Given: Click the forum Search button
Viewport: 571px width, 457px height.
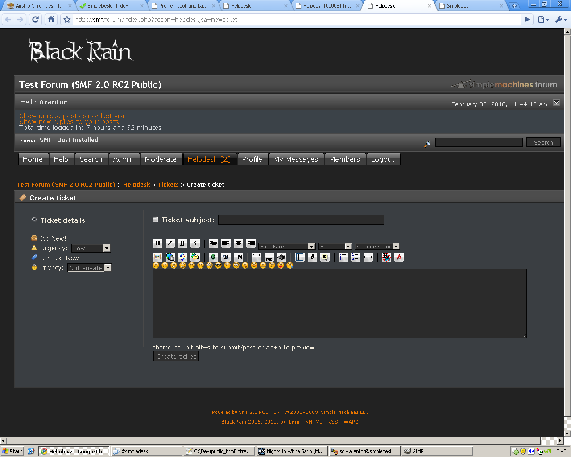Looking at the screenshot, I should [543, 142].
